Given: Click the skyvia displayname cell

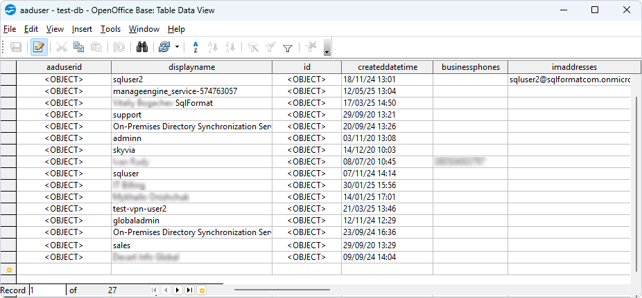Looking at the screenshot, I should pyautogui.click(x=191, y=150).
